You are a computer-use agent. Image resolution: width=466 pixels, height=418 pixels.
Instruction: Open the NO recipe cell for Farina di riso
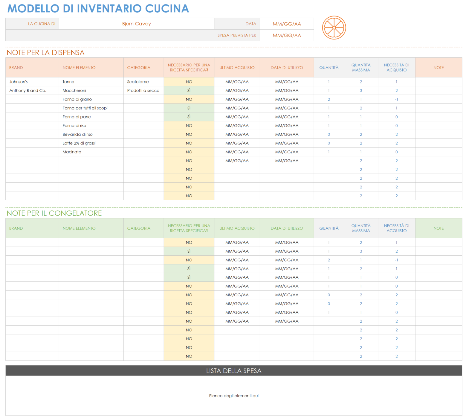click(189, 126)
